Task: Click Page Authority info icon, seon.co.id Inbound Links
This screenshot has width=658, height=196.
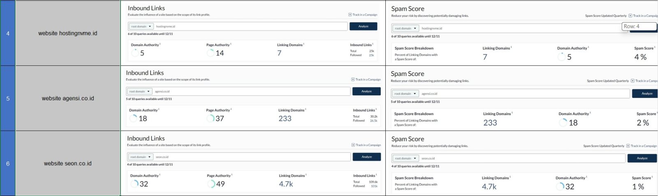Action: (x=232, y=175)
